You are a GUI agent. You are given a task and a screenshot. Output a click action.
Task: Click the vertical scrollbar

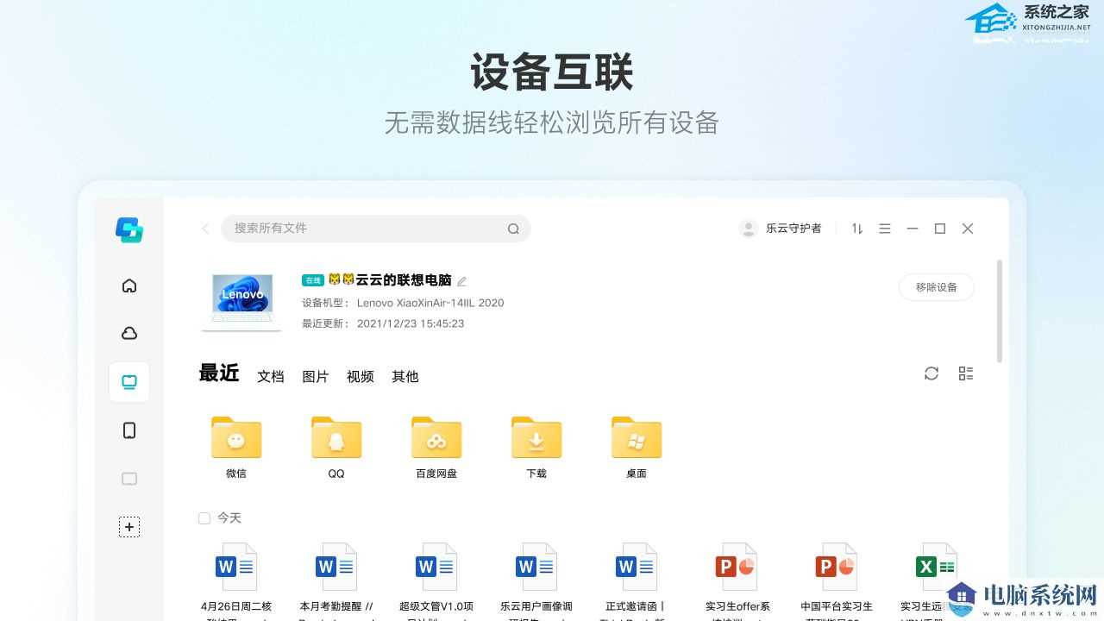(1000, 310)
